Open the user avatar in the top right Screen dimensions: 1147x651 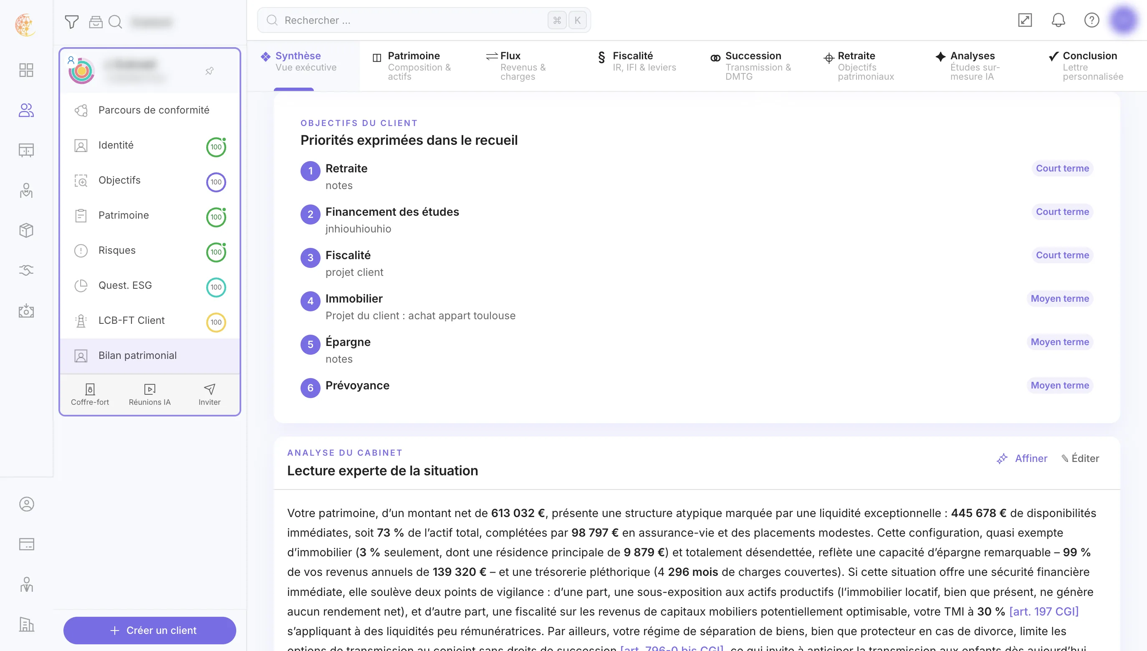coord(1123,20)
